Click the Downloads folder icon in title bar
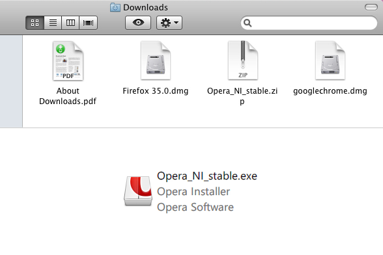Image resolution: width=383 pixels, height=255 pixels. click(x=115, y=7)
